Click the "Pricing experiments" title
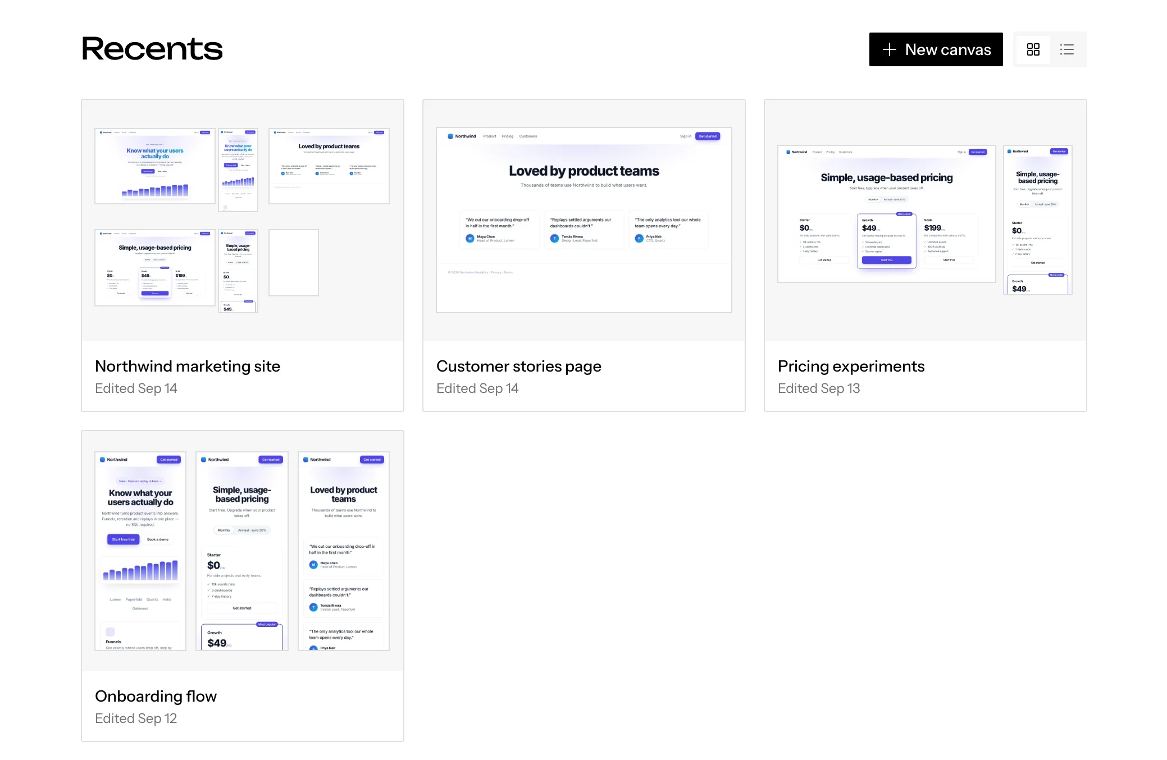This screenshot has width=1167, height=760. [x=851, y=366]
